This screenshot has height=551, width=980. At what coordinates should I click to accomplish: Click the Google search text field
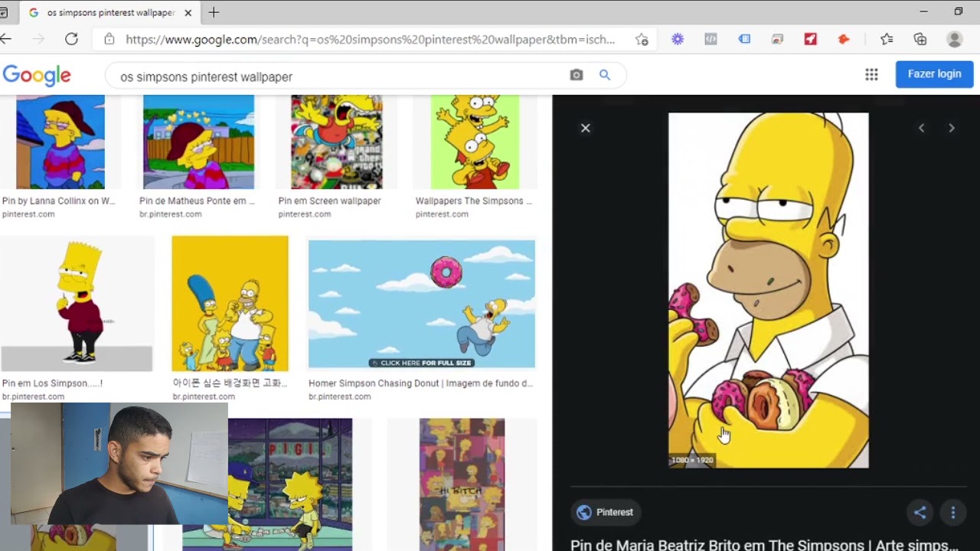point(337,77)
